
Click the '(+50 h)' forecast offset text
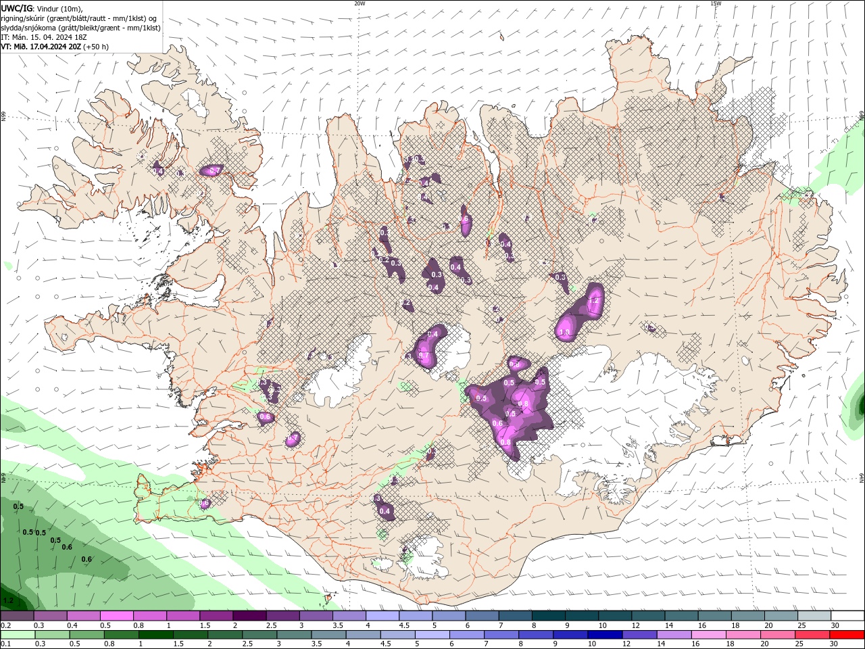click(95, 47)
